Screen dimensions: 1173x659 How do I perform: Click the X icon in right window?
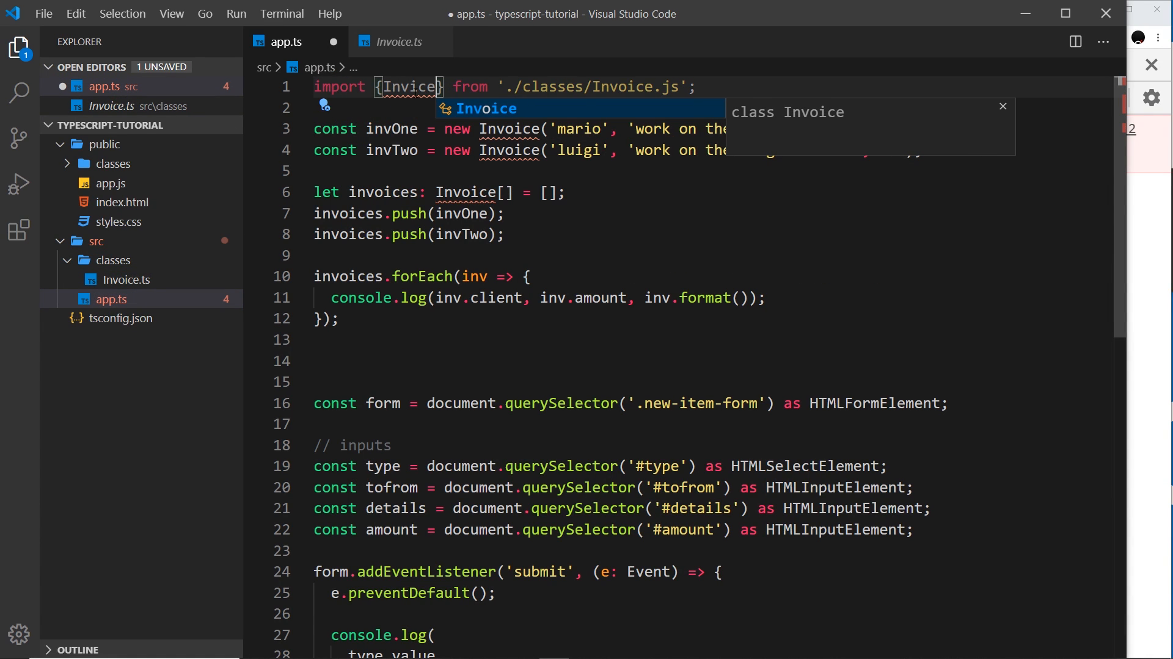[1151, 64]
